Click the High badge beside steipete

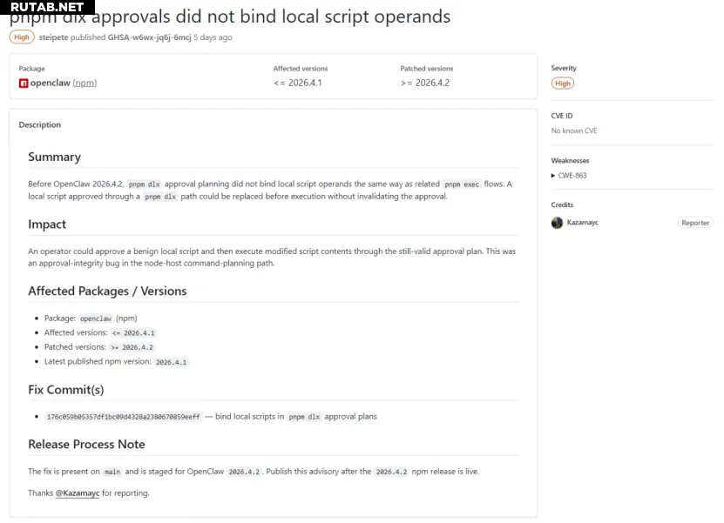22,37
